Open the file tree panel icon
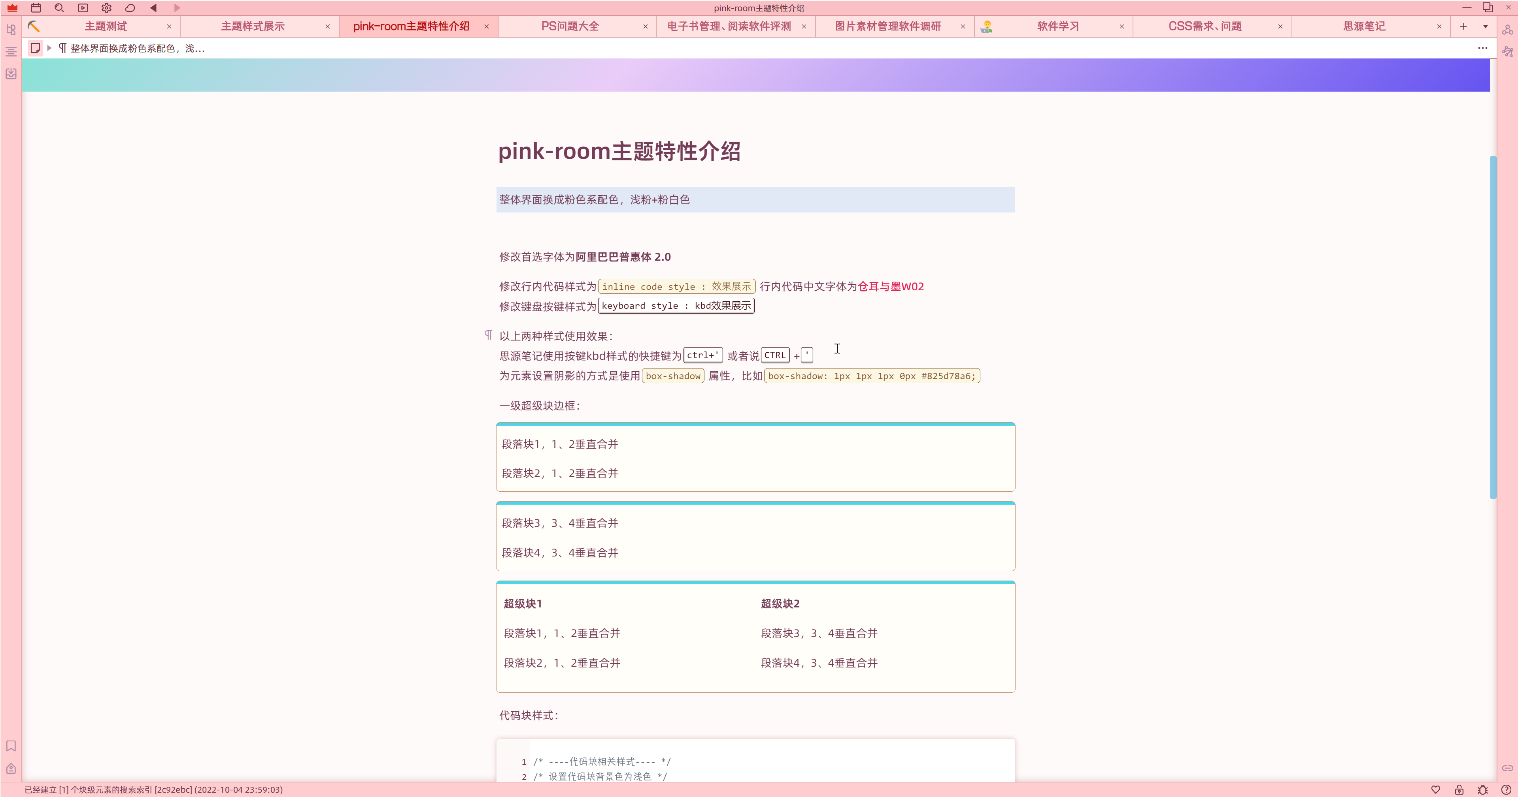 11,29
